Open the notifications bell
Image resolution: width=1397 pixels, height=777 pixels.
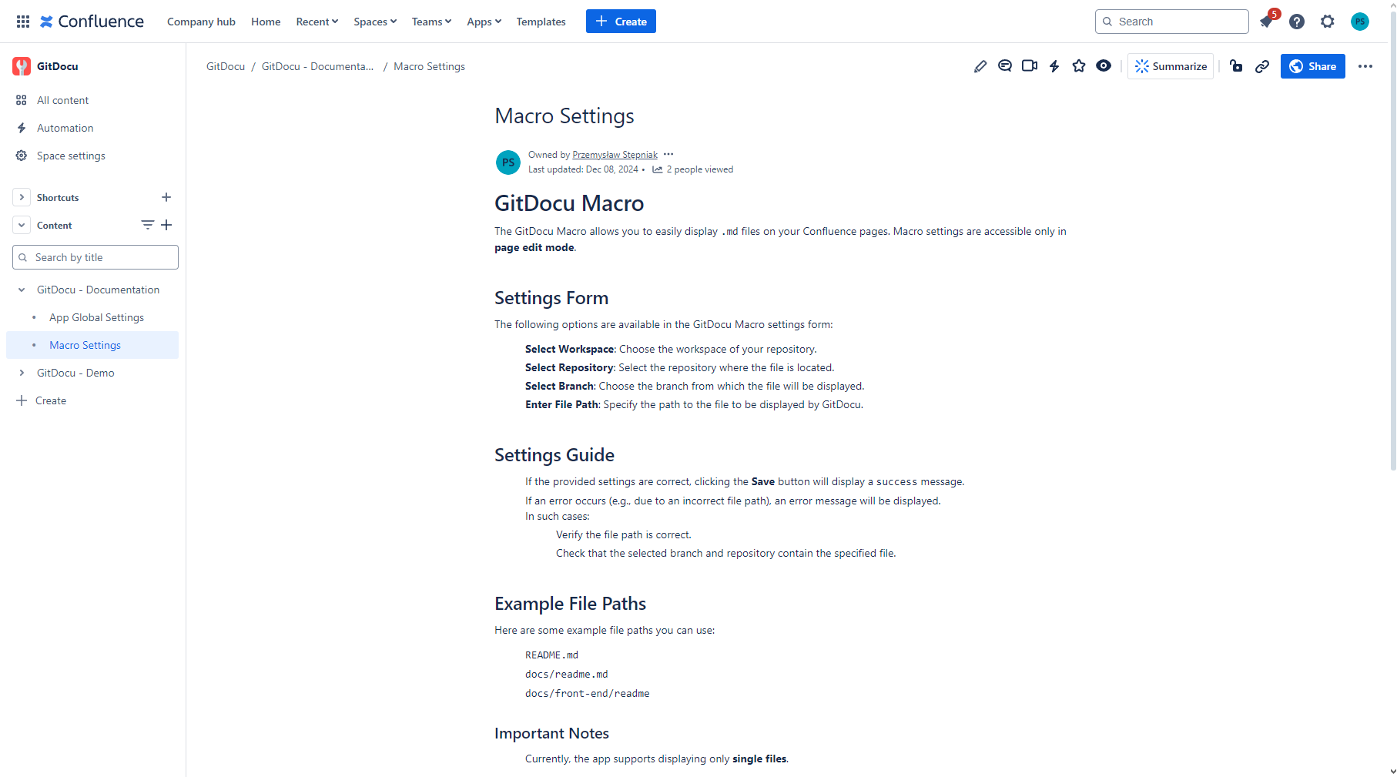[x=1267, y=22]
